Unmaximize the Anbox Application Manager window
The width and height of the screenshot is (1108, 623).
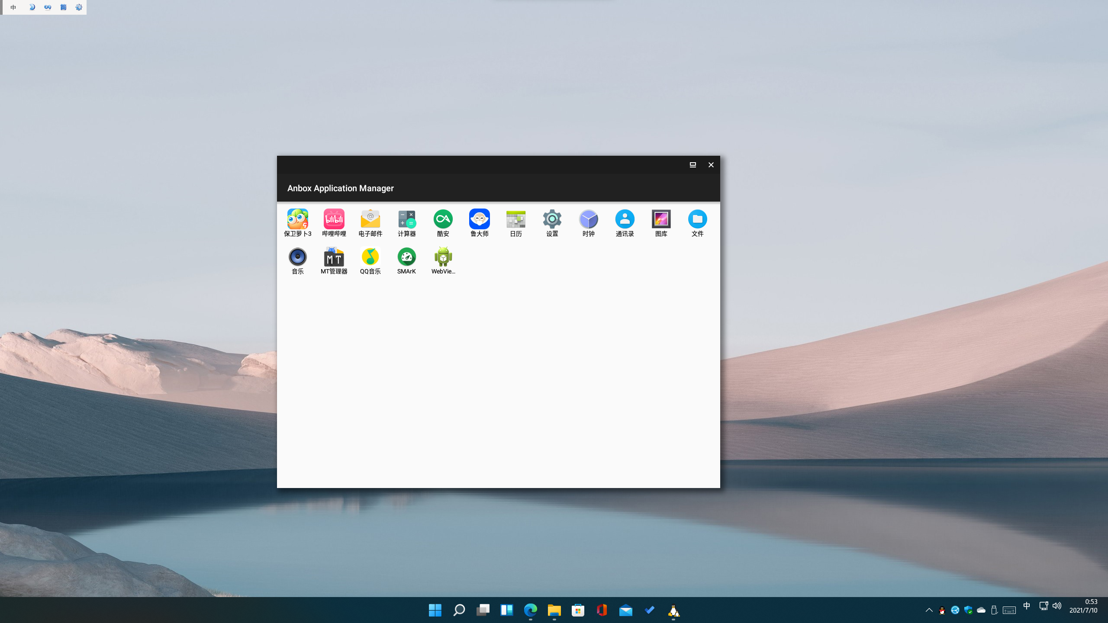pyautogui.click(x=692, y=165)
